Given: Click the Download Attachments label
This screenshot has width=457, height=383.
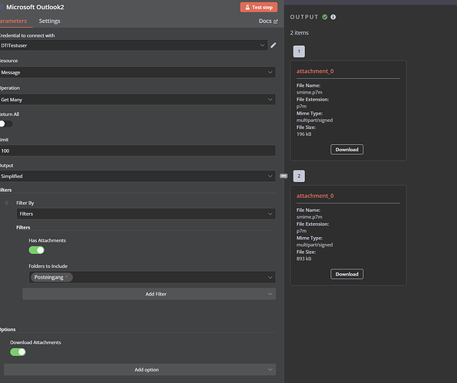Looking at the screenshot, I should point(35,342).
